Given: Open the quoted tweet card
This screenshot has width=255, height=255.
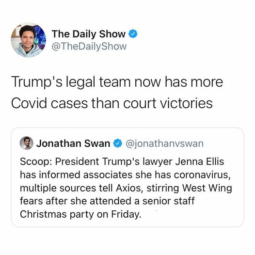Looking at the screenshot, I should coord(127,177).
